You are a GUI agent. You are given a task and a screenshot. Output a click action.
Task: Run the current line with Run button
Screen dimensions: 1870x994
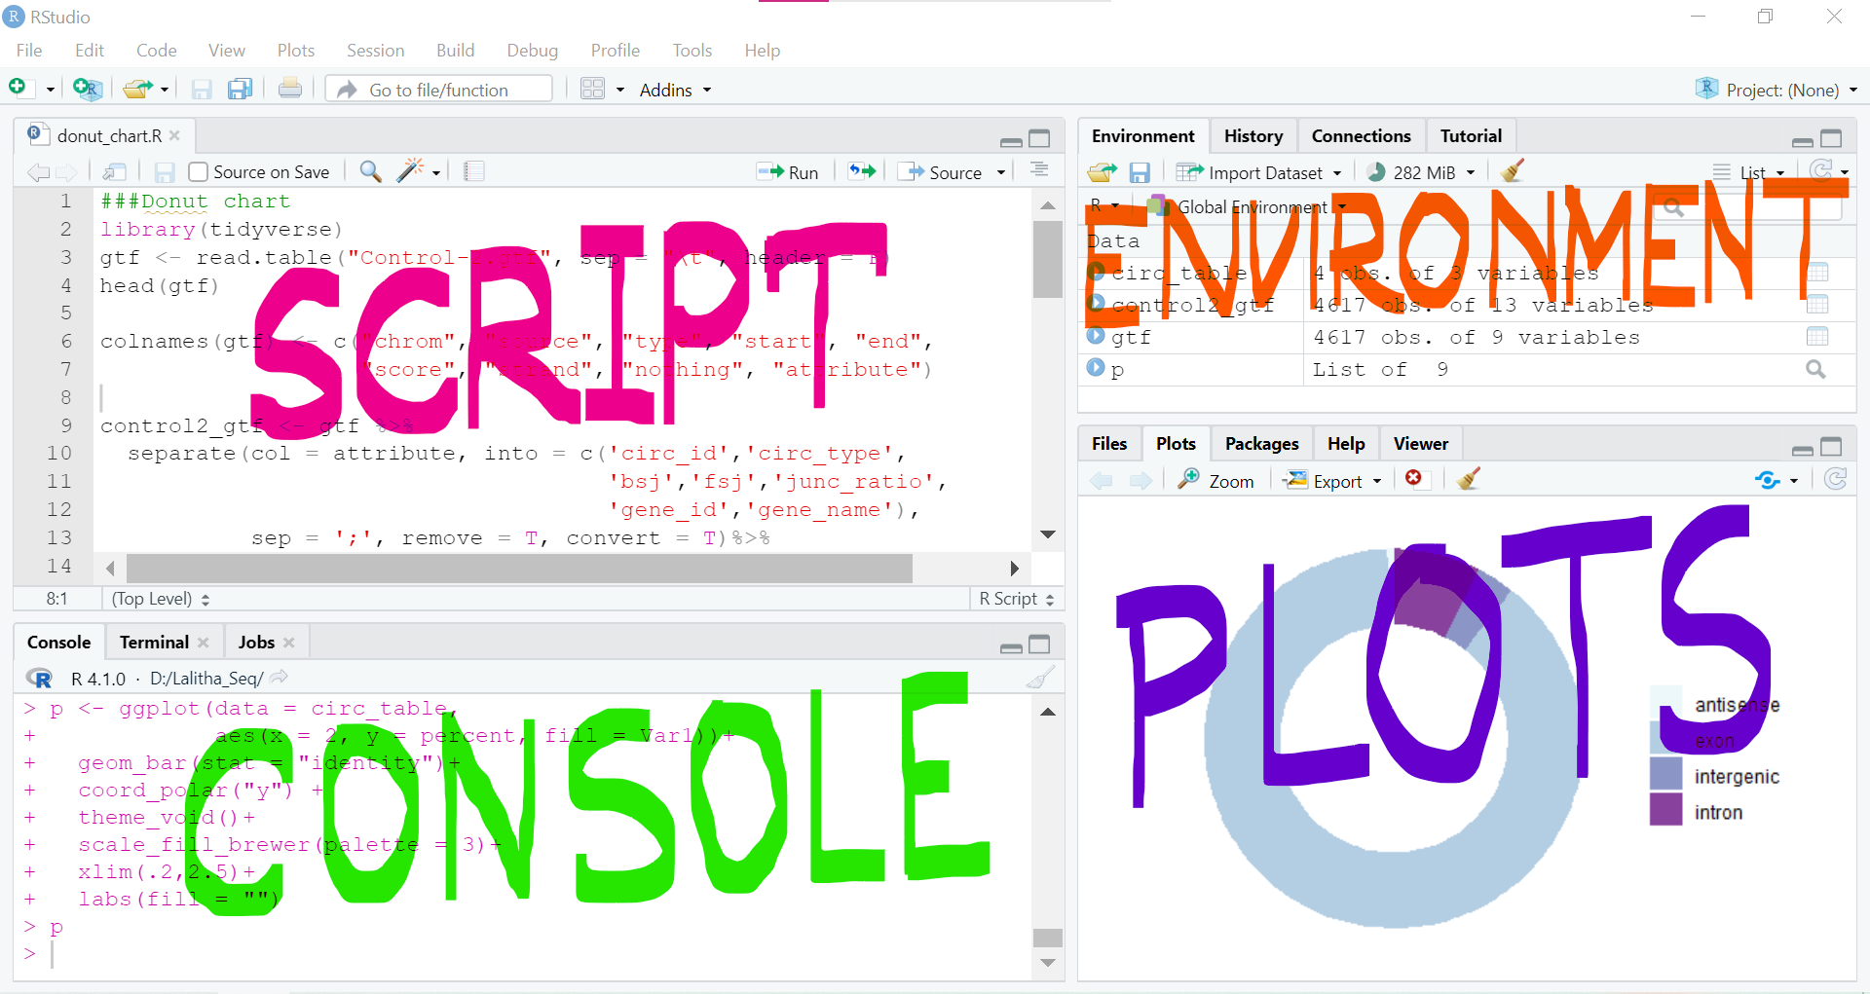pos(789,172)
